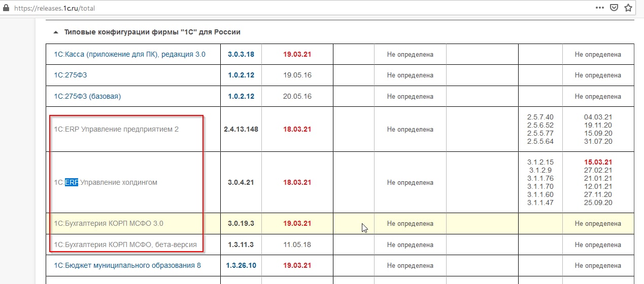The height and width of the screenshot is (284, 644).
Task: Click date 19.05.16
Action: 297,75
